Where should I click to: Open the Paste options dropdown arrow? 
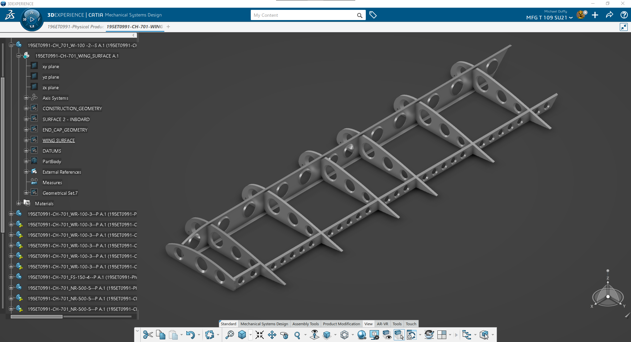(x=181, y=335)
